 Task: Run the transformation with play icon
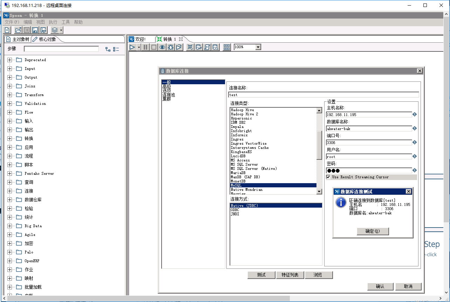point(132,47)
